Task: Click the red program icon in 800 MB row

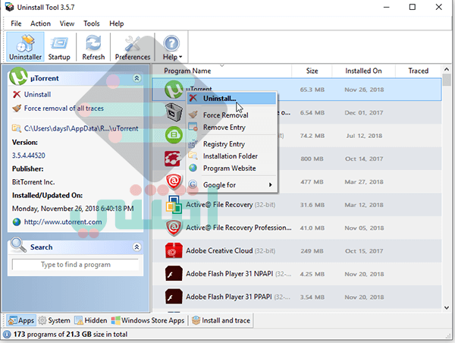Action: [x=173, y=159]
